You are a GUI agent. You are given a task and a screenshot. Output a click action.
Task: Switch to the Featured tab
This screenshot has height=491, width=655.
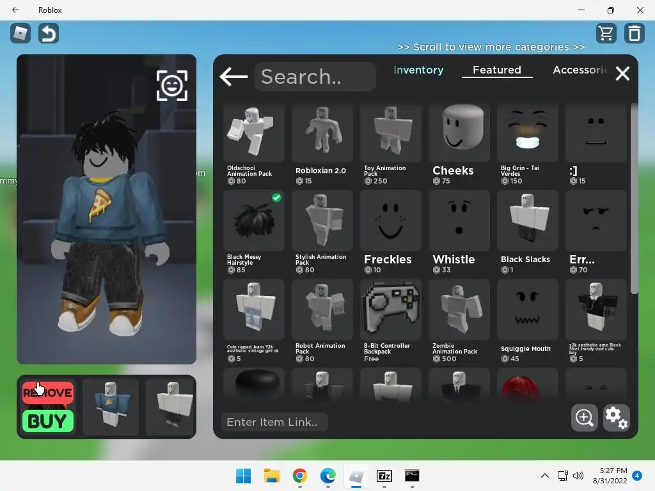coord(496,70)
